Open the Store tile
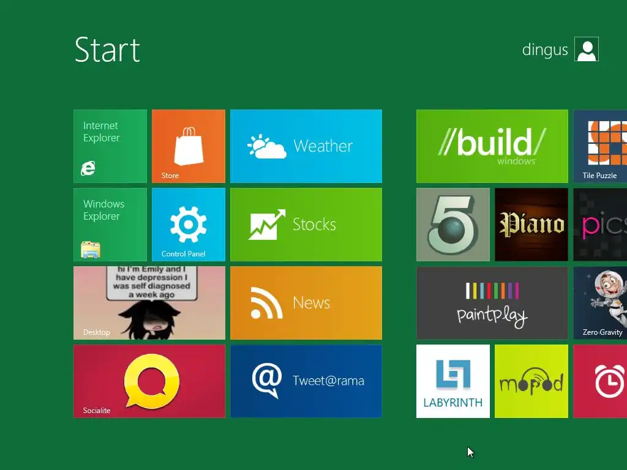 [x=189, y=146]
